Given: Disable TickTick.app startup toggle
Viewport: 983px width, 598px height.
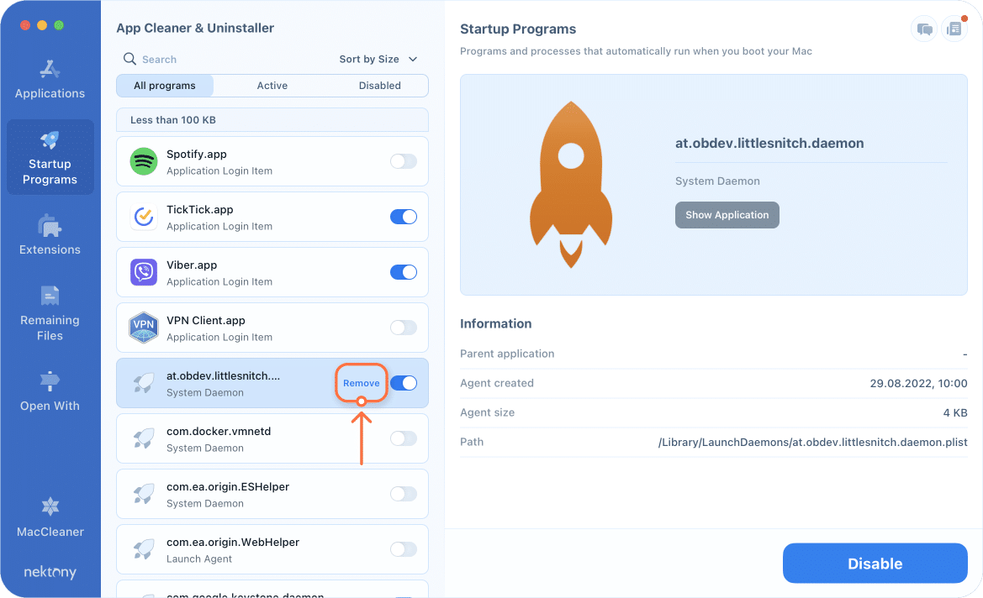Looking at the screenshot, I should [x=403, y=217].
